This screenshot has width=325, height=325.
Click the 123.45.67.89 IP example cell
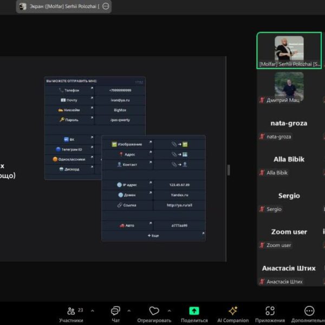tap(179, 185)
